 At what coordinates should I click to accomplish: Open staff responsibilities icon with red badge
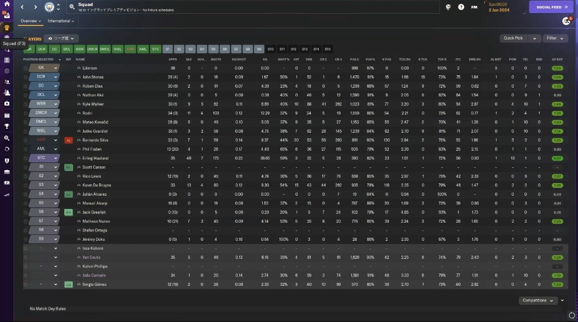pos(567,21)
